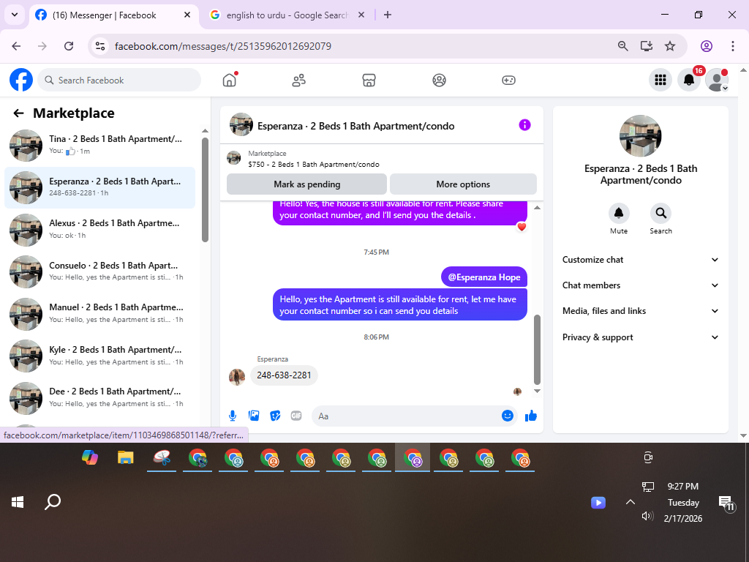Open the Consuelo conversation
Screen dimensions: 749x562
(99, 271)
